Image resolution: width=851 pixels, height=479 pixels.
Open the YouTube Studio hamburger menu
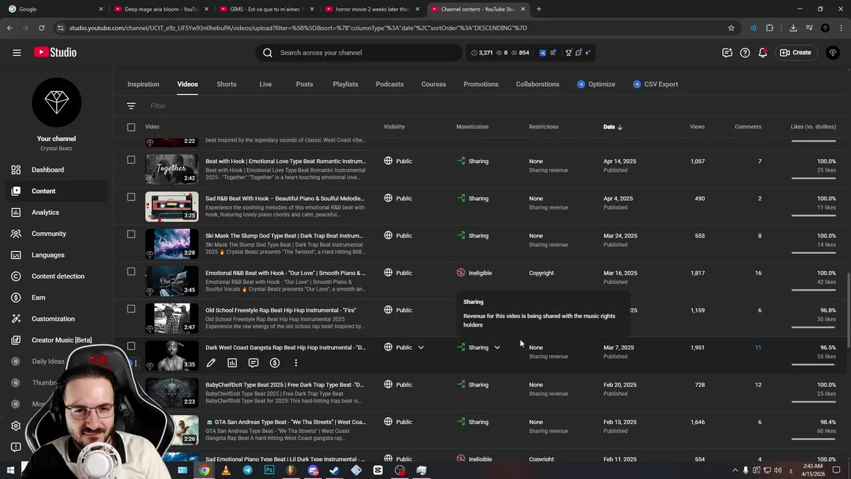(x=17, y=53)
